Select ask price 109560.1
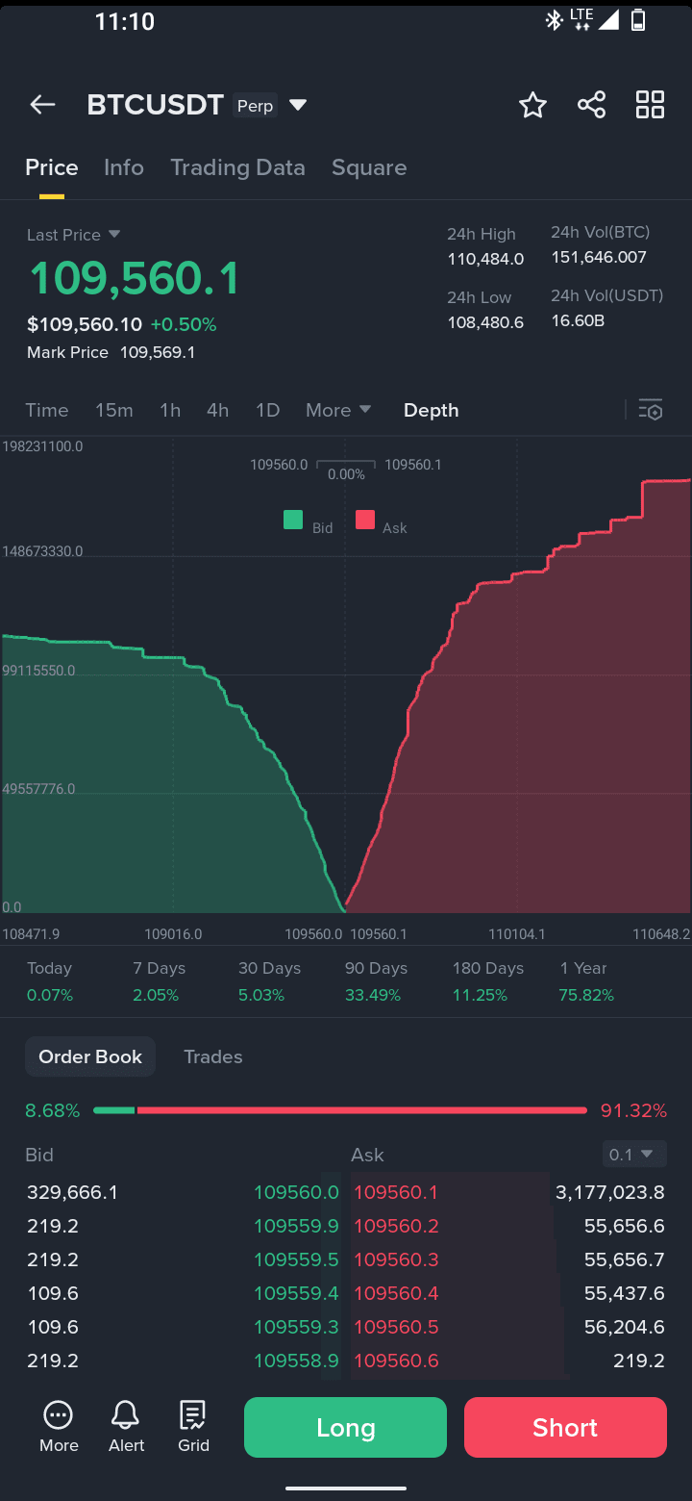The width and height of the screenshot is (692, 1501). (396, 1192)
